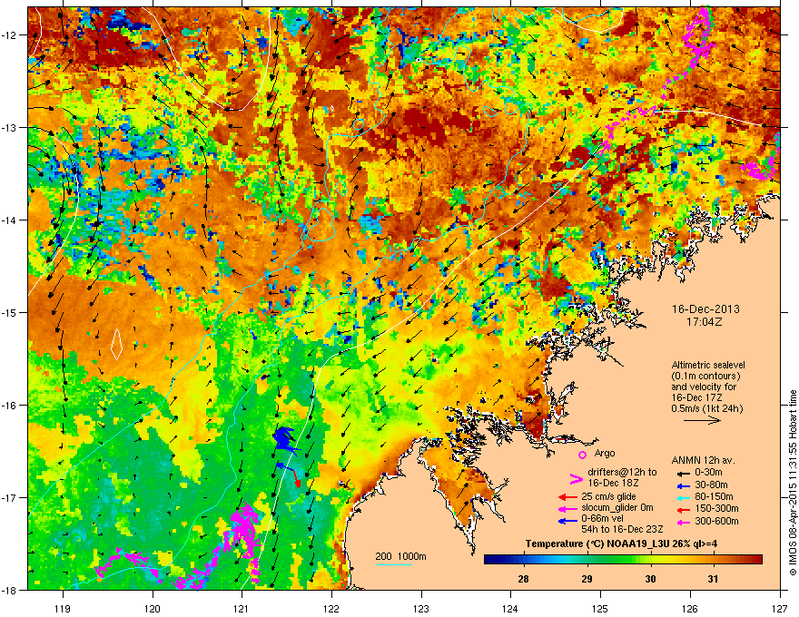The height and width of the screenshot is (617, 799).
Task: Click the 'Altimetric sealevel' legend text
Action: tap(708, 365)
